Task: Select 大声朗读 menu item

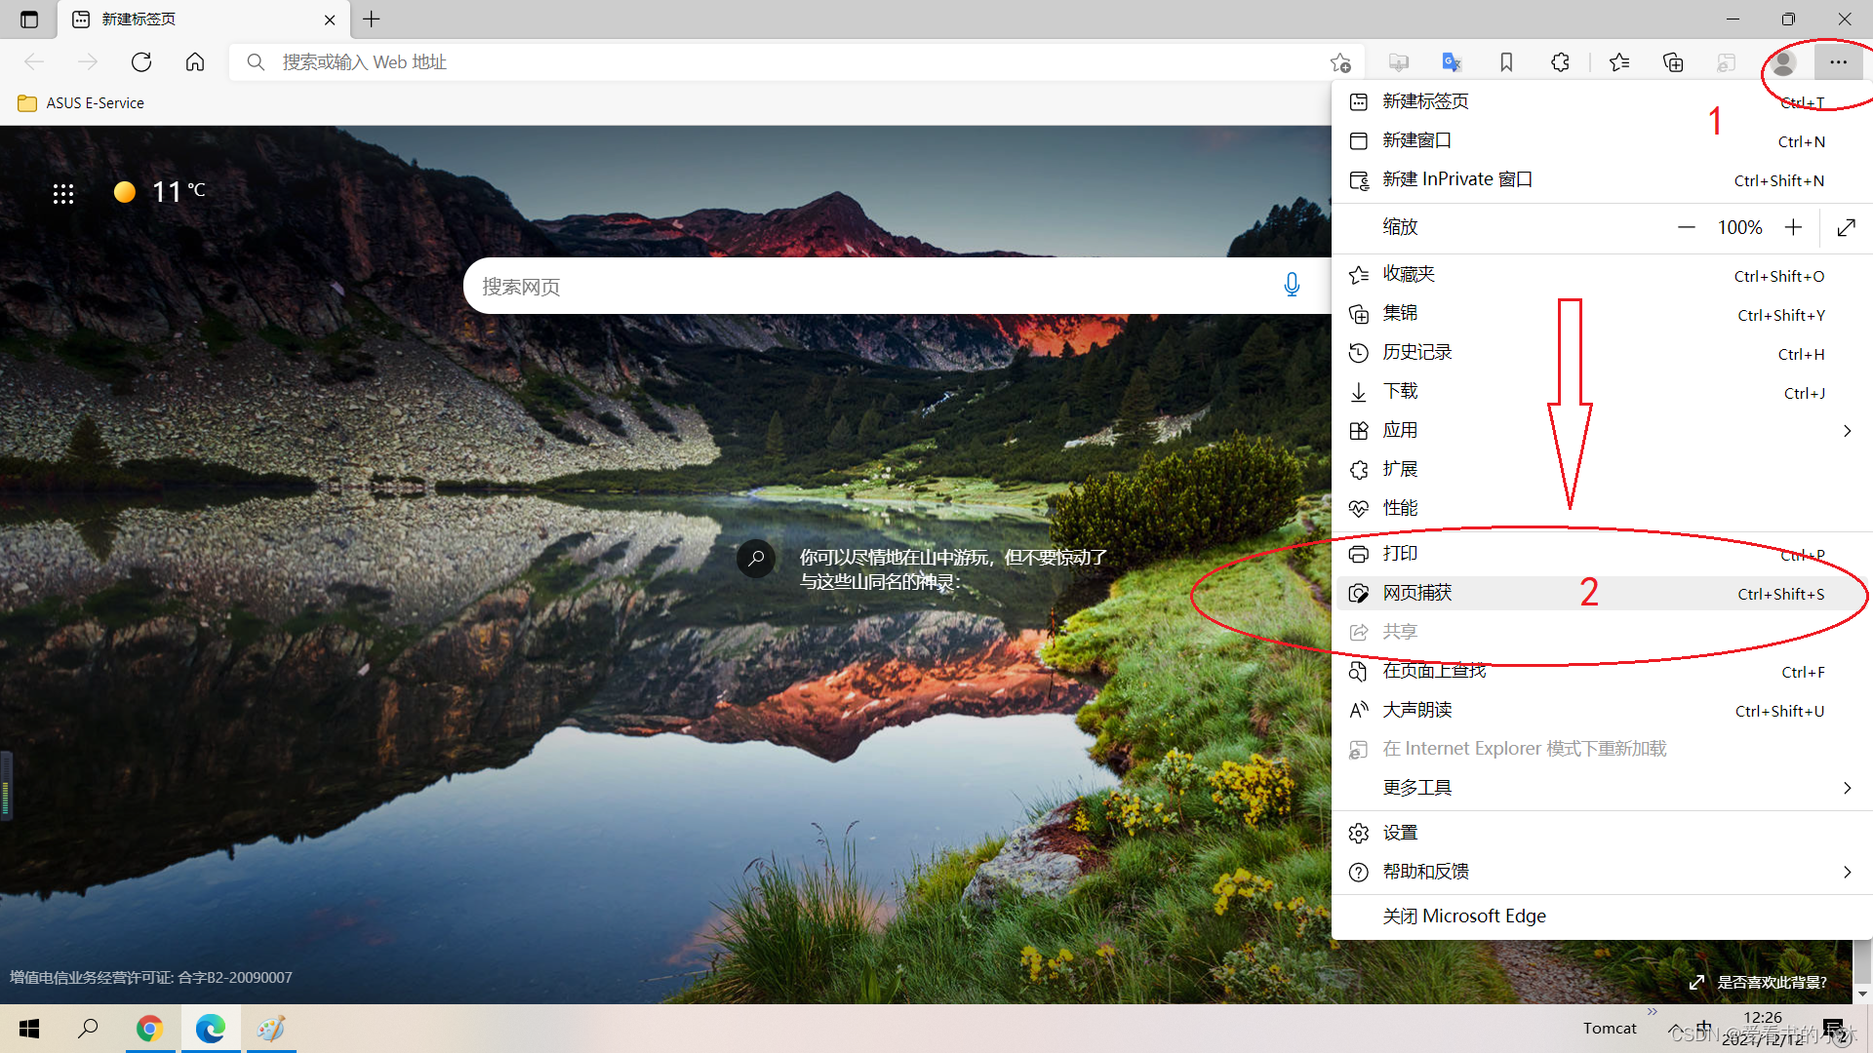Action: pos(1600,710)
